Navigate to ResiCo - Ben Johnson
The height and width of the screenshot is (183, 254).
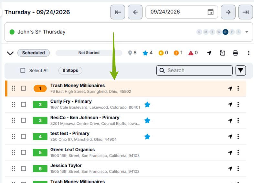click(230, 120)
